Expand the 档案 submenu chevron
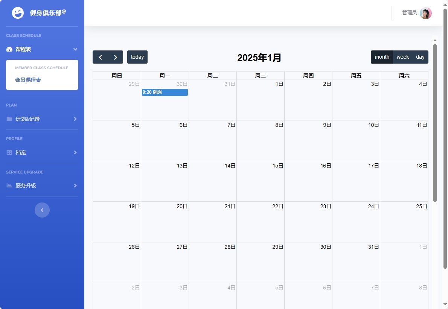This screenshot has width=448, height=309. pyautogui.click(x=75, y=152)
